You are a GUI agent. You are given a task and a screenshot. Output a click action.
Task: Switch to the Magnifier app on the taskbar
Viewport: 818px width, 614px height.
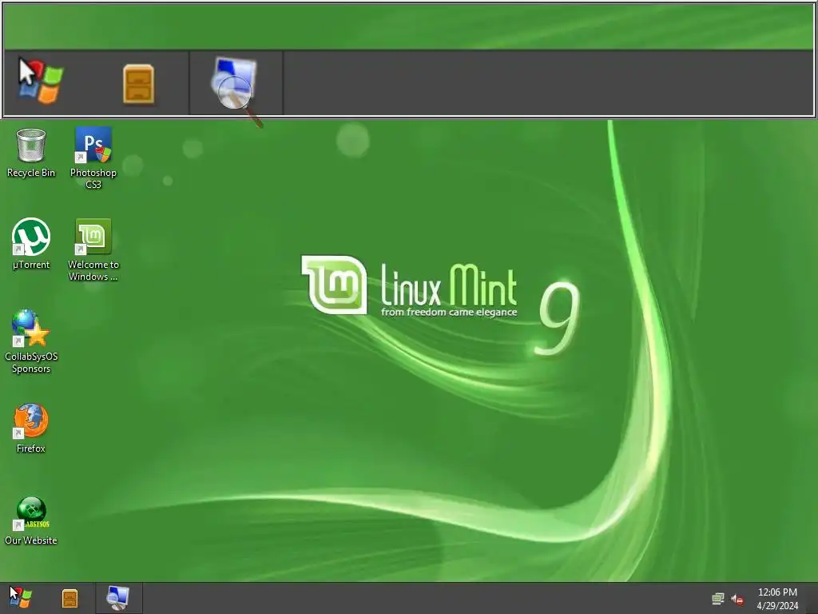click(118, 598)
